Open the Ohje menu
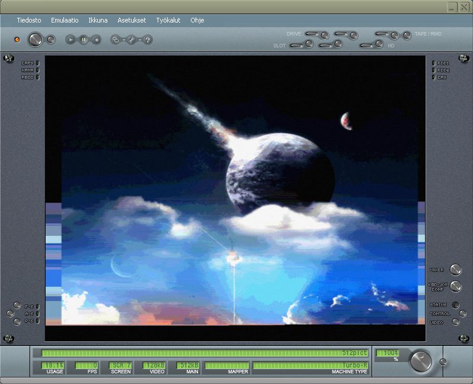This screenshot has width=473, height=384. point(197,20)
